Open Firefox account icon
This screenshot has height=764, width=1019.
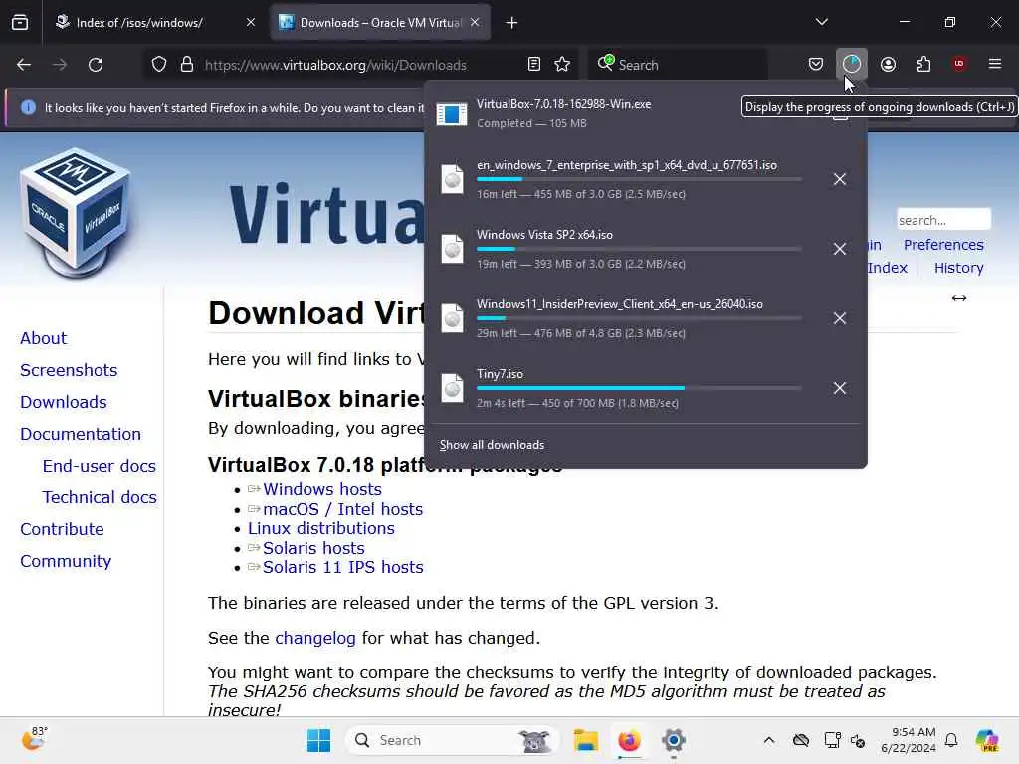point(888,64)
